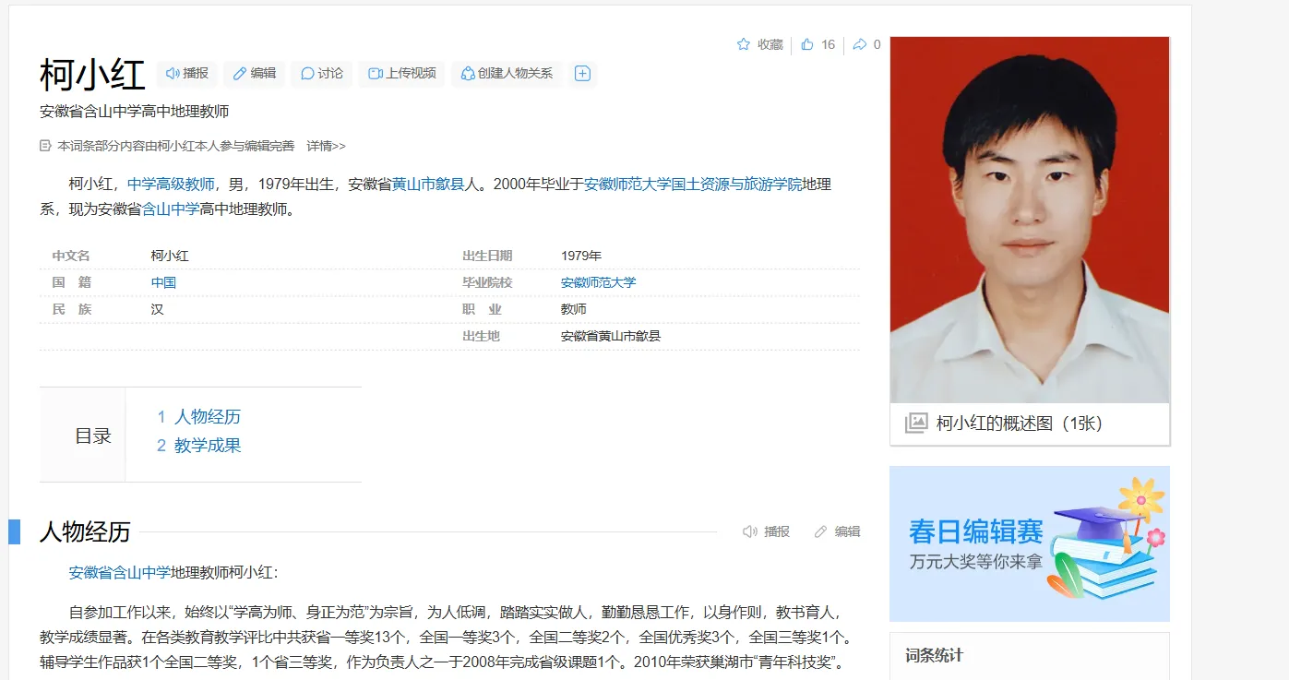The height and width of the screenshot is (680, 1289).
Task: Click the document icon before 本词条部分内容
Action: (45, 146)
